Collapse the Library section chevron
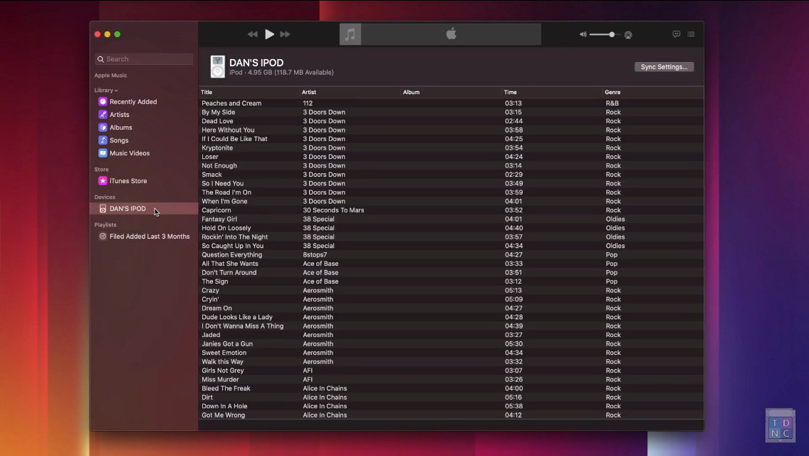The height and width of the screenshot is (456, 809). (x=116, y=90)
